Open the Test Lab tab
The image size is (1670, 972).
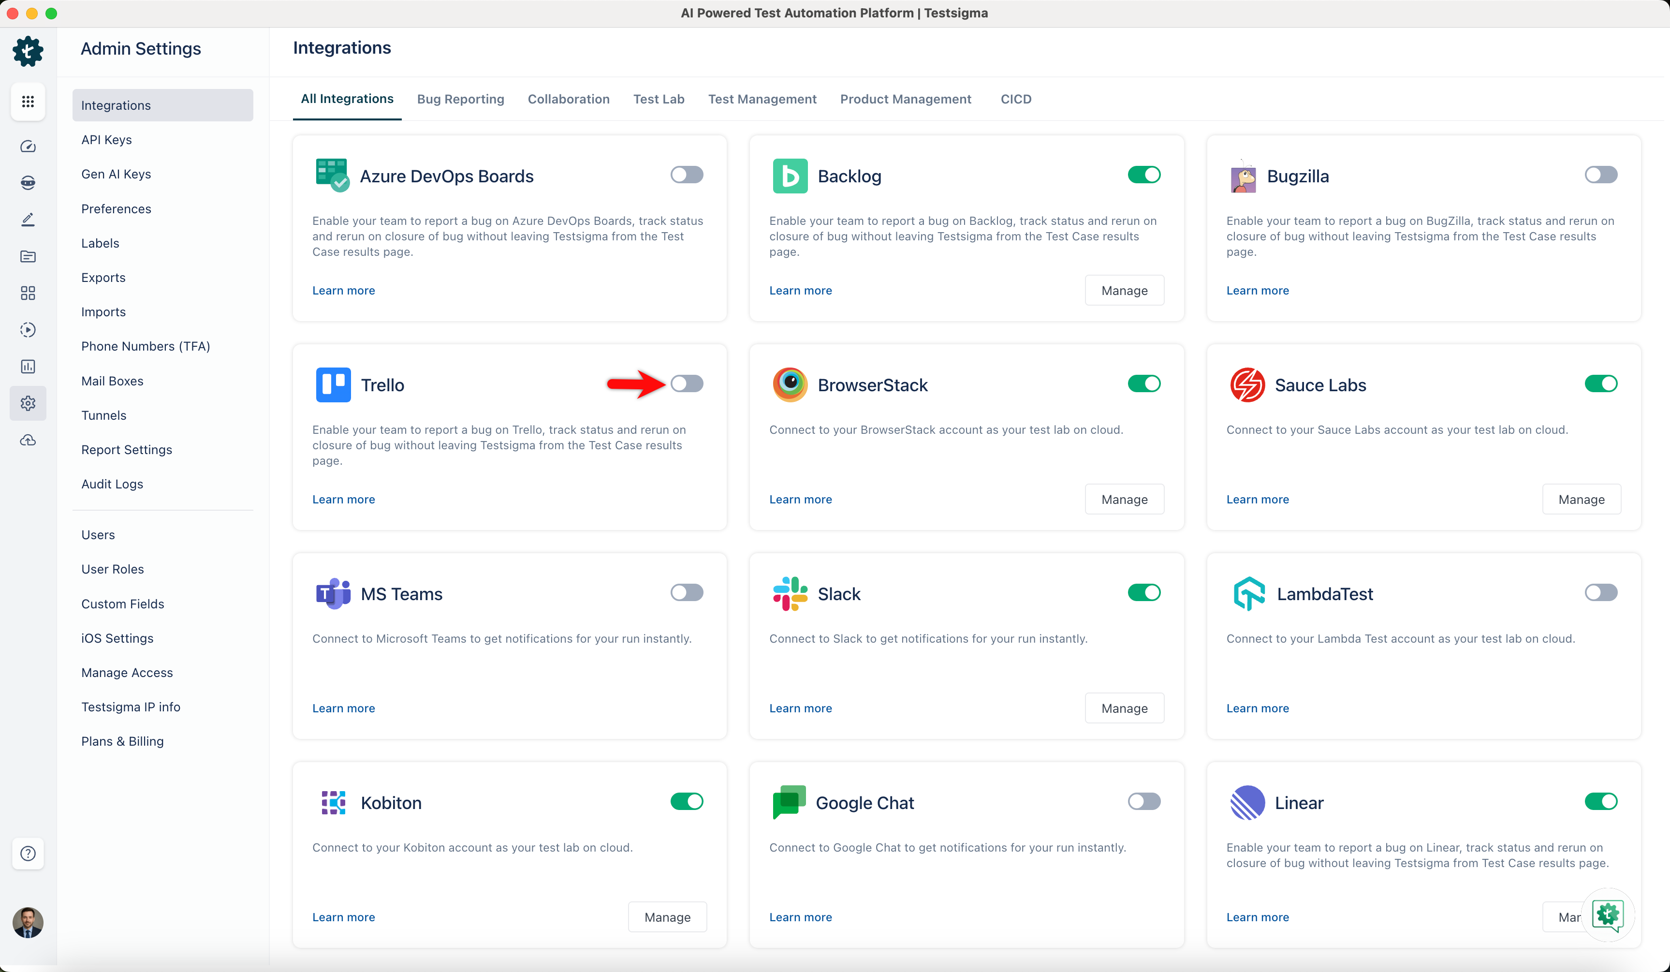coord(659,99)
